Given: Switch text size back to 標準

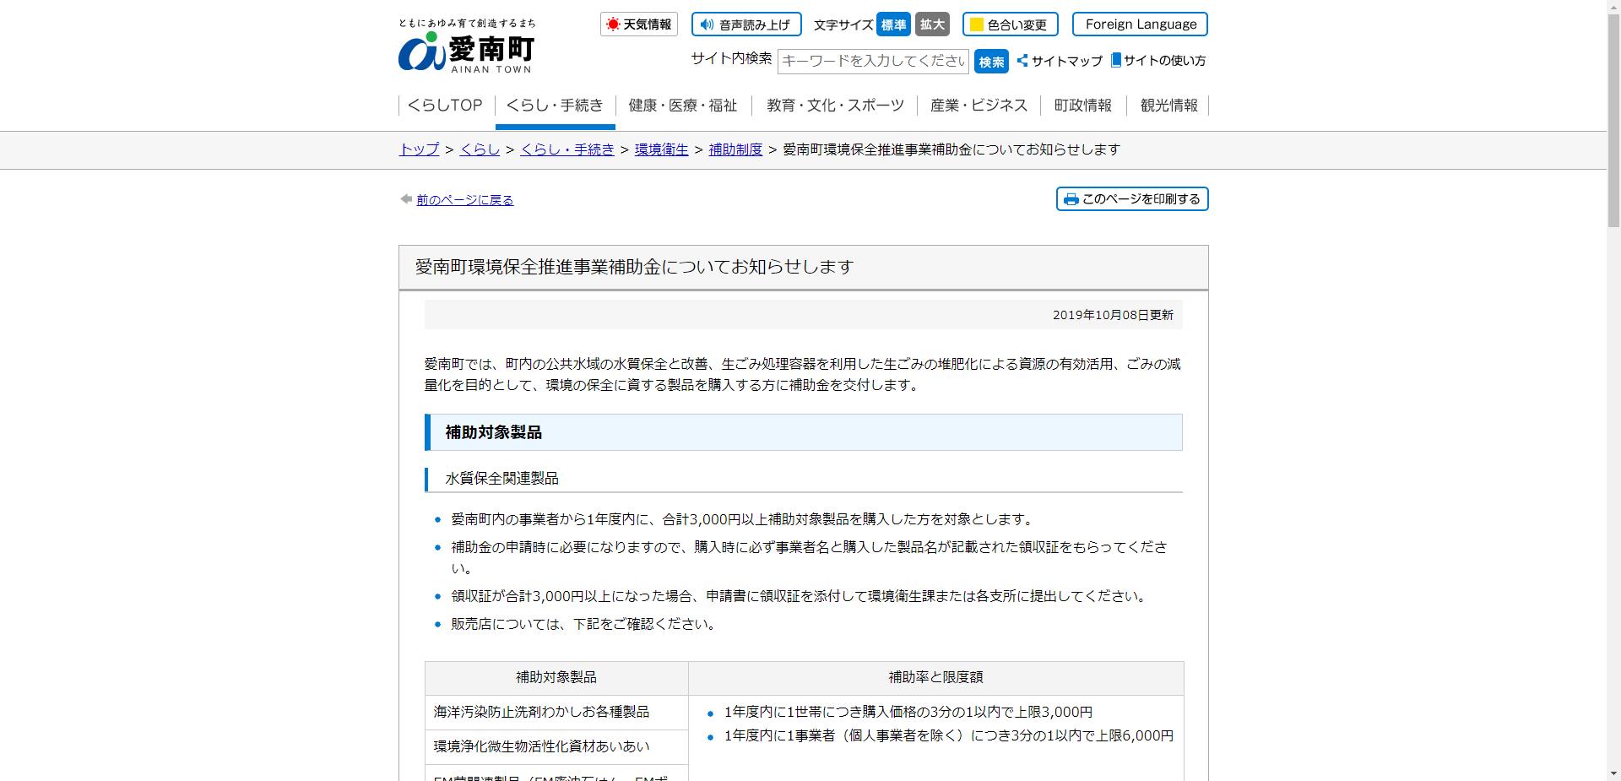Looking at the screenshot, I should click(x=893, y=24).
